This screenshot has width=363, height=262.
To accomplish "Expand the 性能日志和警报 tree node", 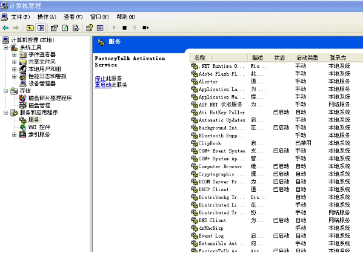I will tap(15, 76).
